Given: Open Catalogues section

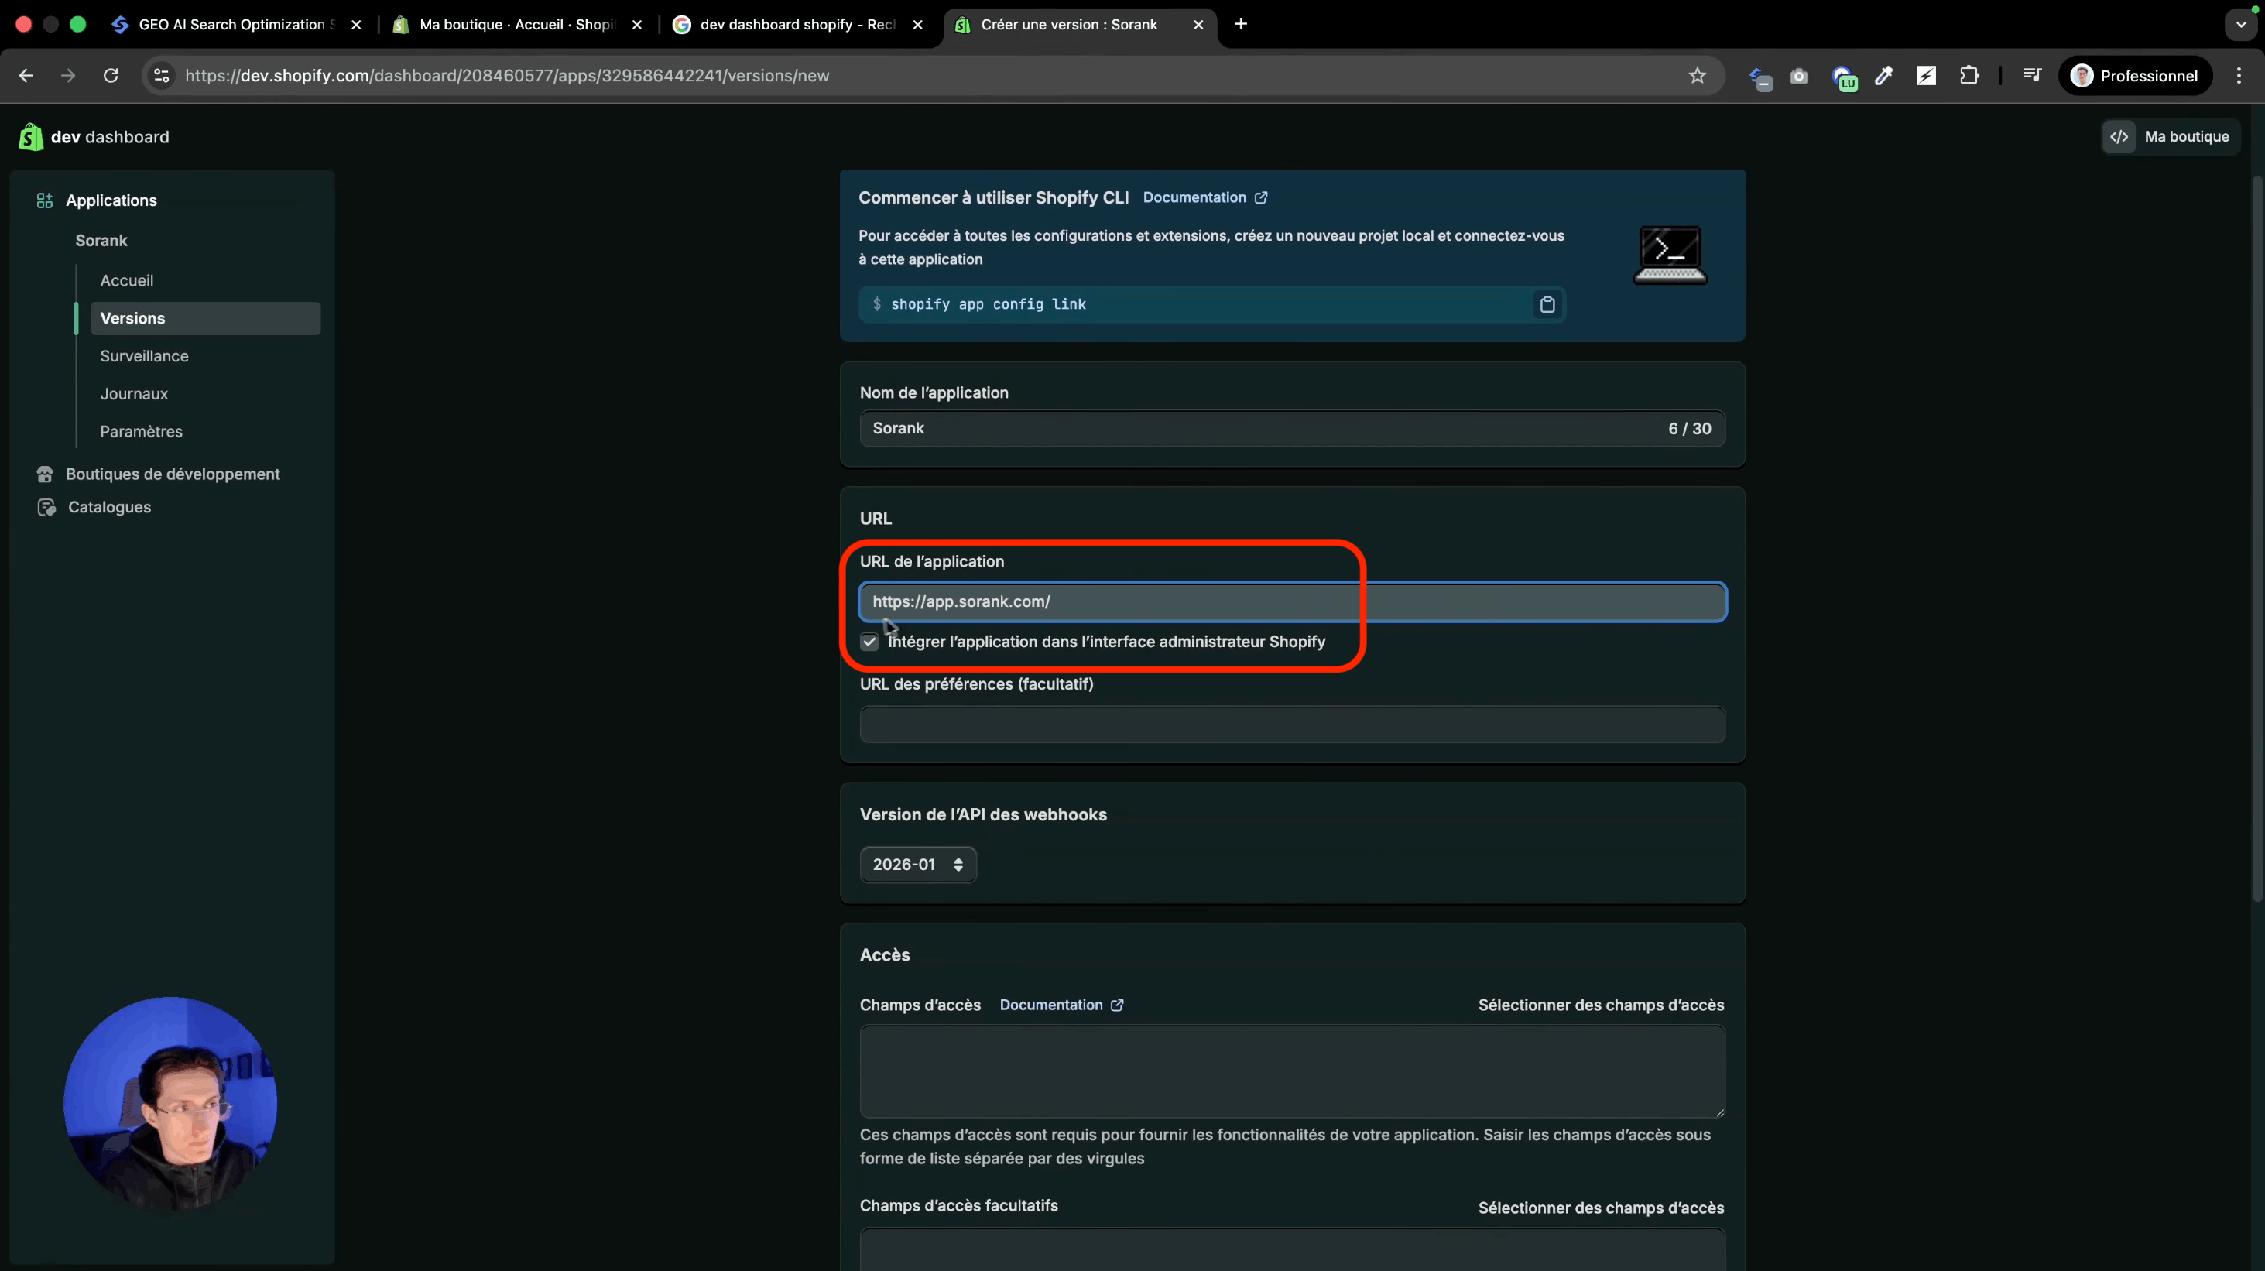Looking at the screenshot, I should click(109, 507).
